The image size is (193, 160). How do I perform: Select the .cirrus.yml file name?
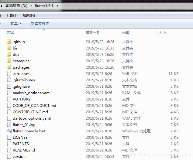coord(22,74)
